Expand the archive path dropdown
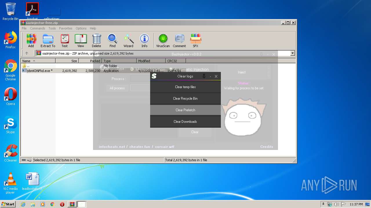 click(292, 53)
